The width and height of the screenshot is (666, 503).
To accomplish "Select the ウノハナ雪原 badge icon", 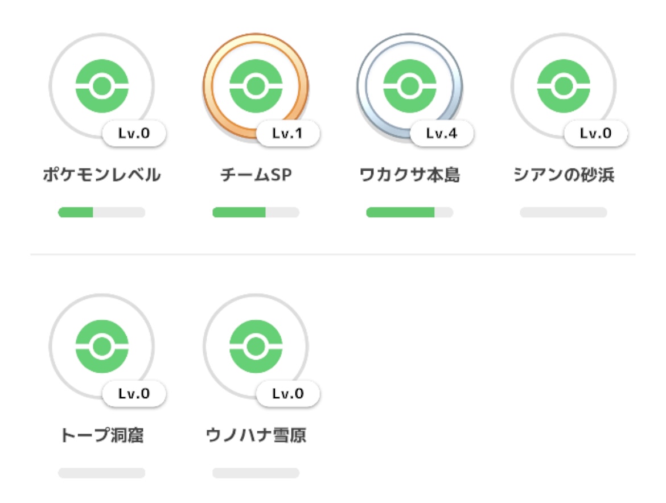I will click(x=255, y=346).
